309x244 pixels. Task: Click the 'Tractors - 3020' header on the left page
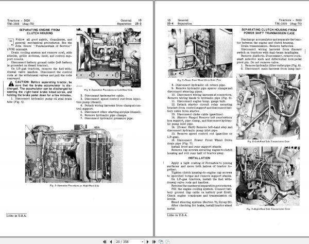click(19, 21)
